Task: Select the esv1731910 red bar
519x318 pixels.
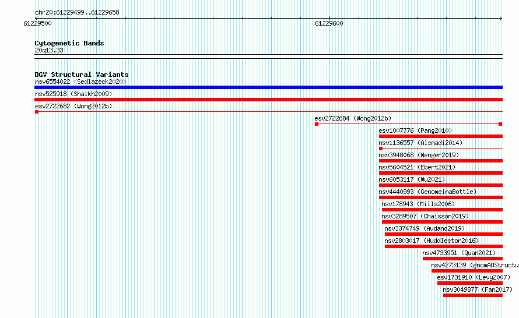Action: pos(470,283)
